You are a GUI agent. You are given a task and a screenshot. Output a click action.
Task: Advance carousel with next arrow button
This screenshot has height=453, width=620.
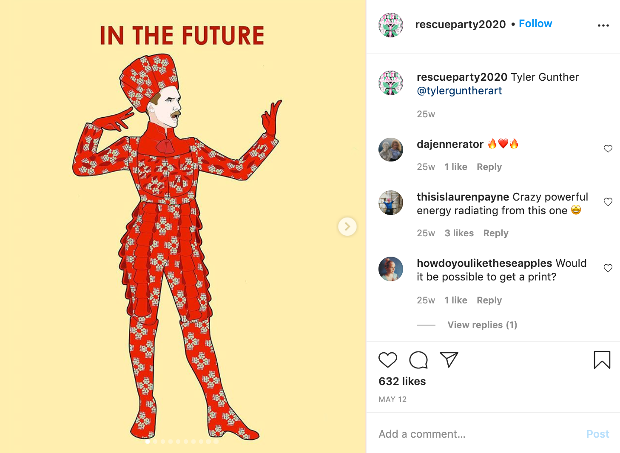coord(347,226)
